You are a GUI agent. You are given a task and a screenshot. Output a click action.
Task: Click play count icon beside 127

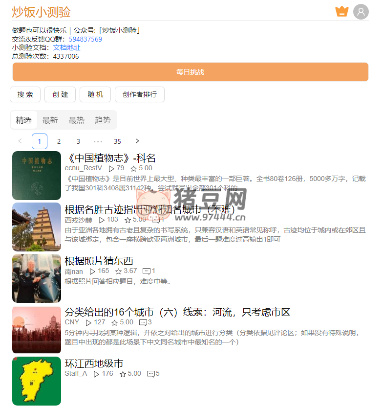coord(88,323)
